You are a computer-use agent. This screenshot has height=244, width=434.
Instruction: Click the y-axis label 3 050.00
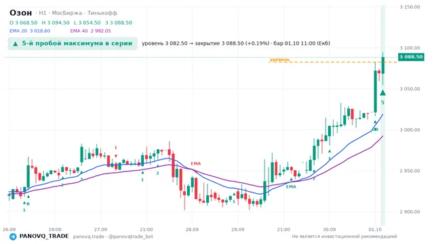point(410,89)
